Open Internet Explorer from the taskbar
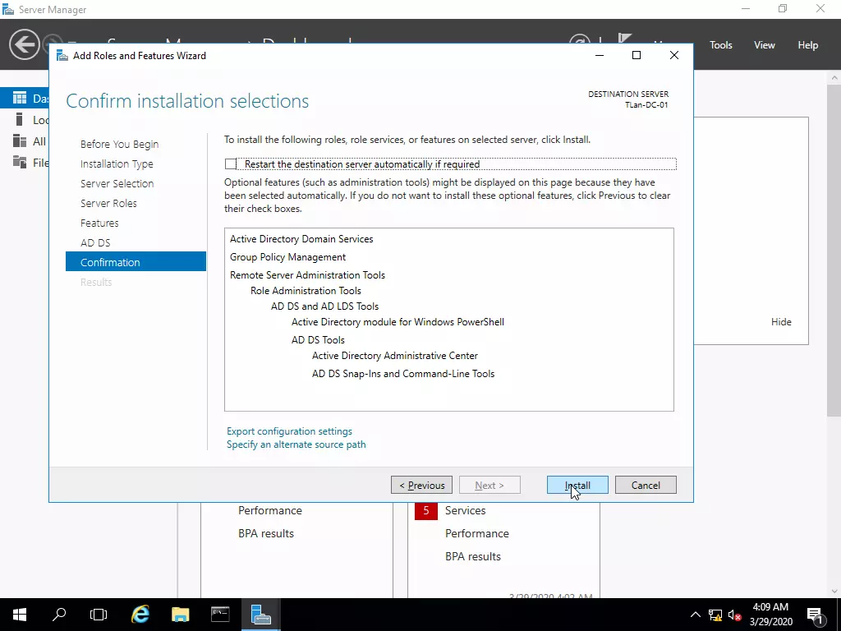The width and height of the screenshot is (841, 631). tap(140, 614)
